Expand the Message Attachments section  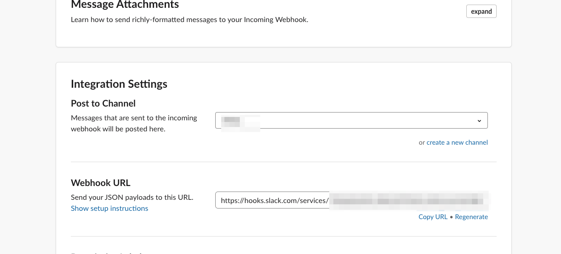(x=481, y=11)
